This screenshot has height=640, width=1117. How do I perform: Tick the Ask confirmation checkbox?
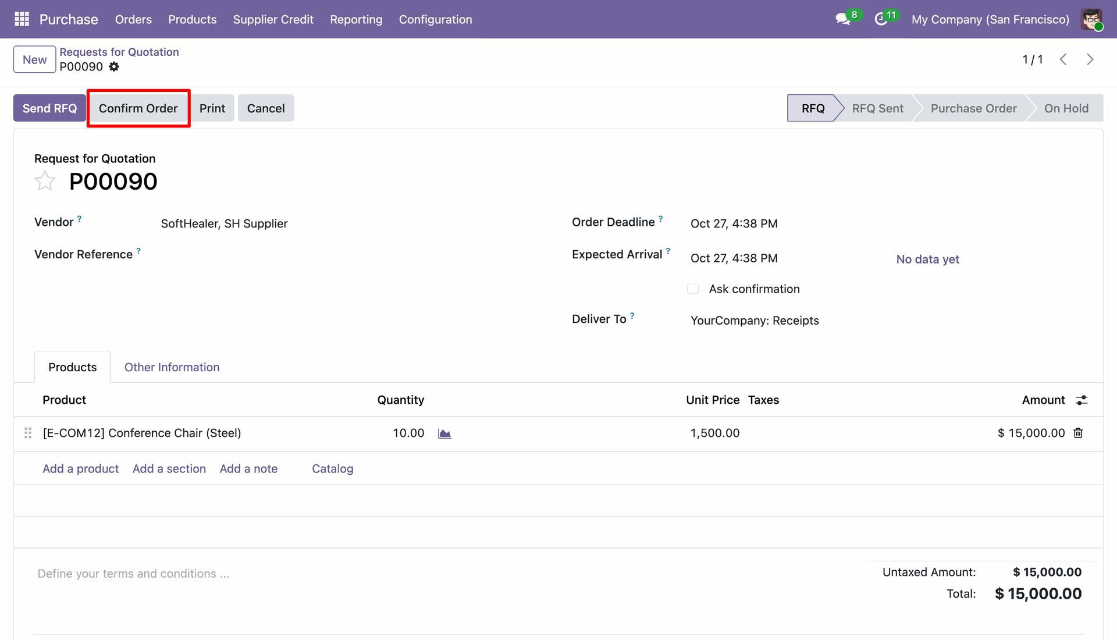693,289
